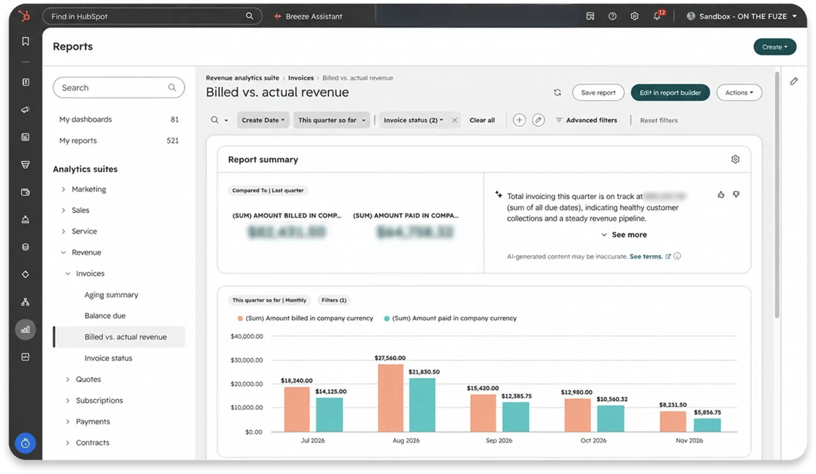Open the See terms link
This screenshot has width=816, height=474.
[x=650, y=256]
